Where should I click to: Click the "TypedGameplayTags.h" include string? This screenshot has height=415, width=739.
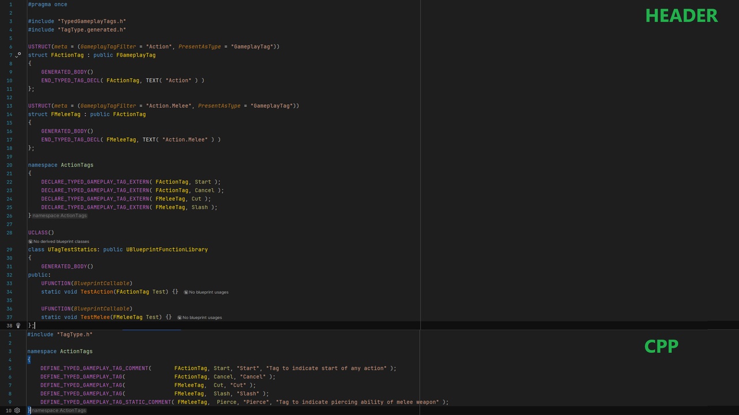(92, 21)
